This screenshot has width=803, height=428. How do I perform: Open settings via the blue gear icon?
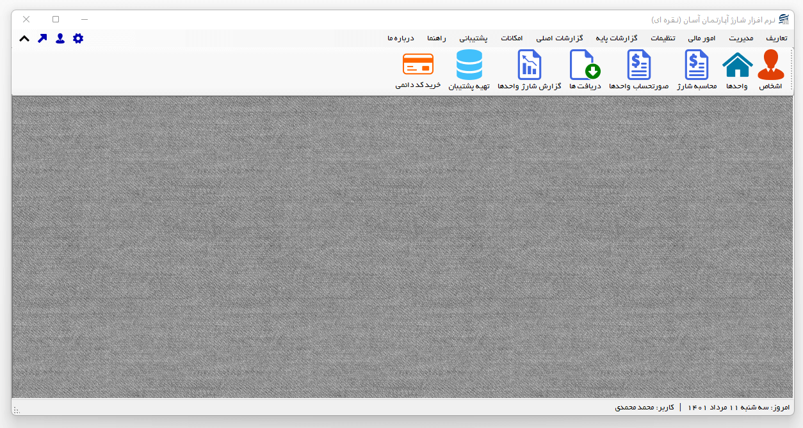(78, 38)
